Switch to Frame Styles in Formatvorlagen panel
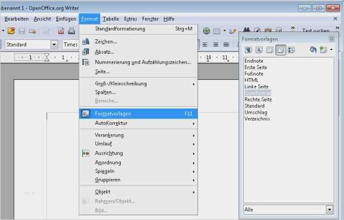The height and width of the screenshot is (220, 344). [x=270, y=50]
